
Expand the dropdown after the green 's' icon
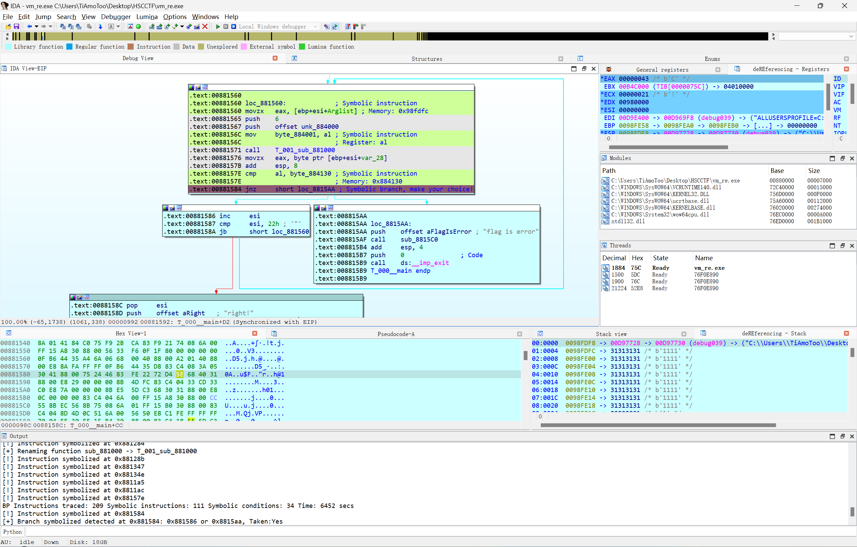[182, 26]
